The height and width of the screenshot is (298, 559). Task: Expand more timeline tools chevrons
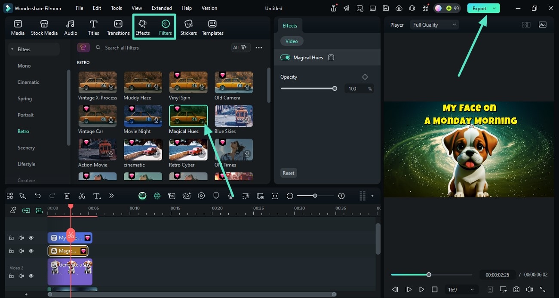pyautogui.click(x=111, y=196)
